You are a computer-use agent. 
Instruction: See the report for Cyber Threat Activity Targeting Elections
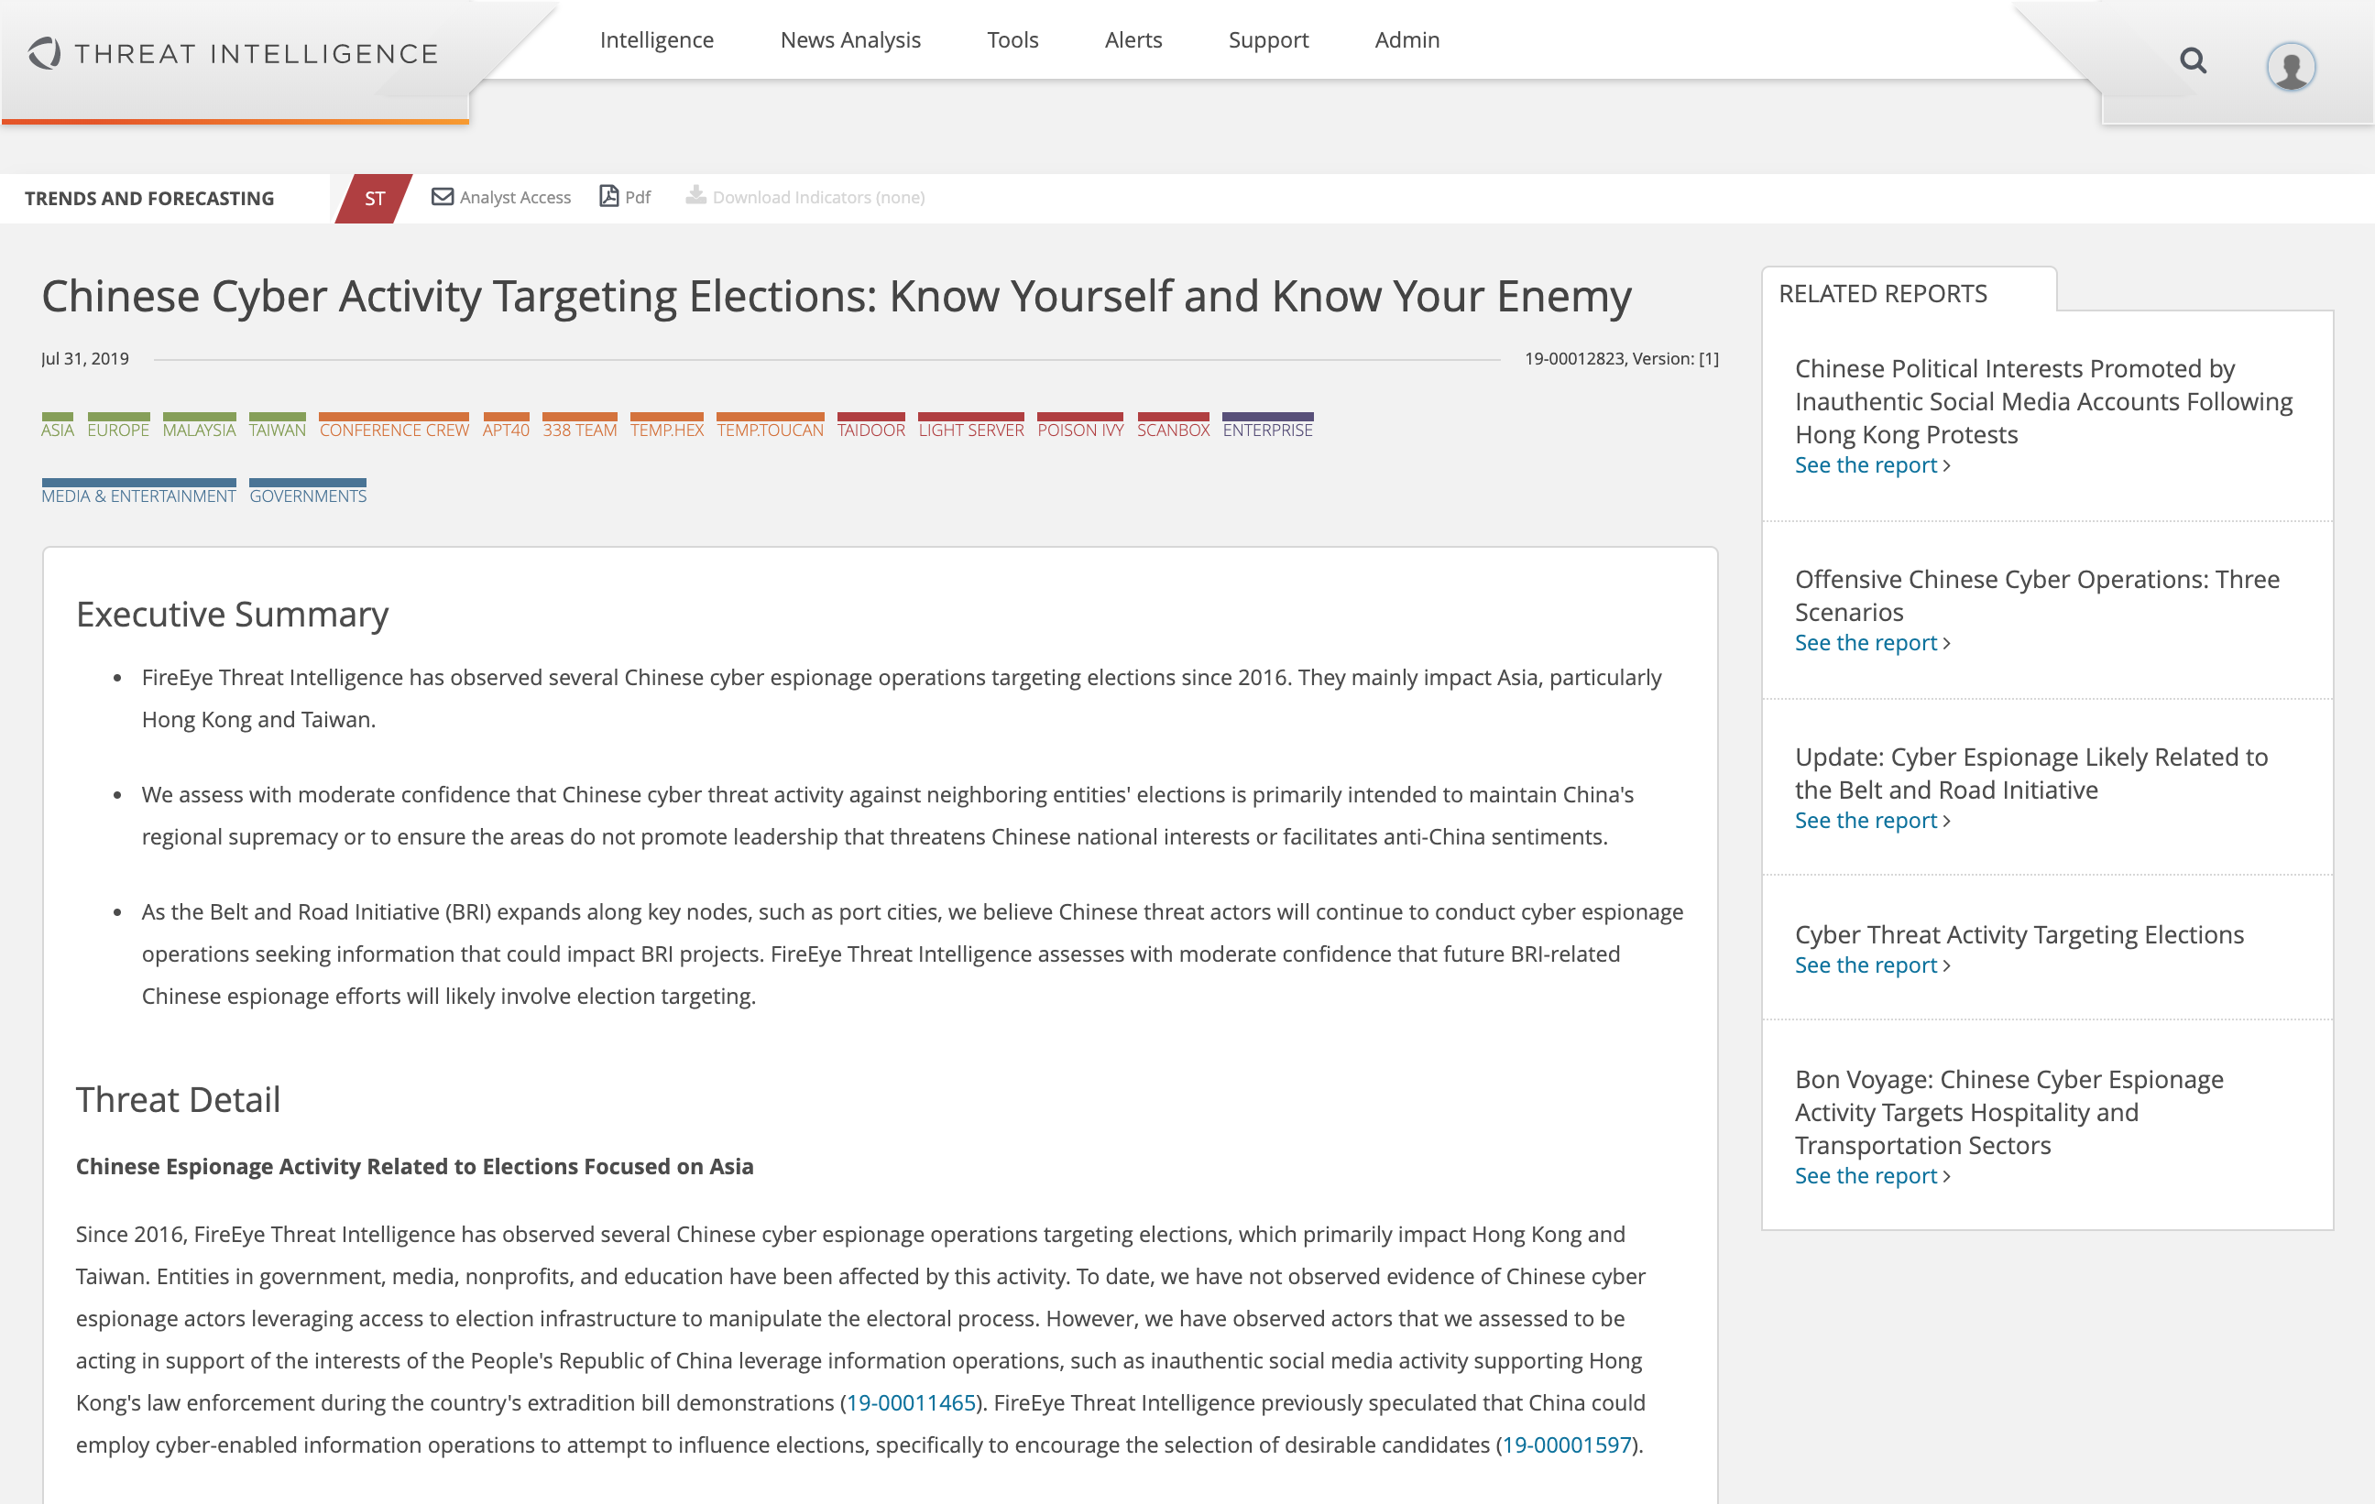click(x=1872, y=965)
